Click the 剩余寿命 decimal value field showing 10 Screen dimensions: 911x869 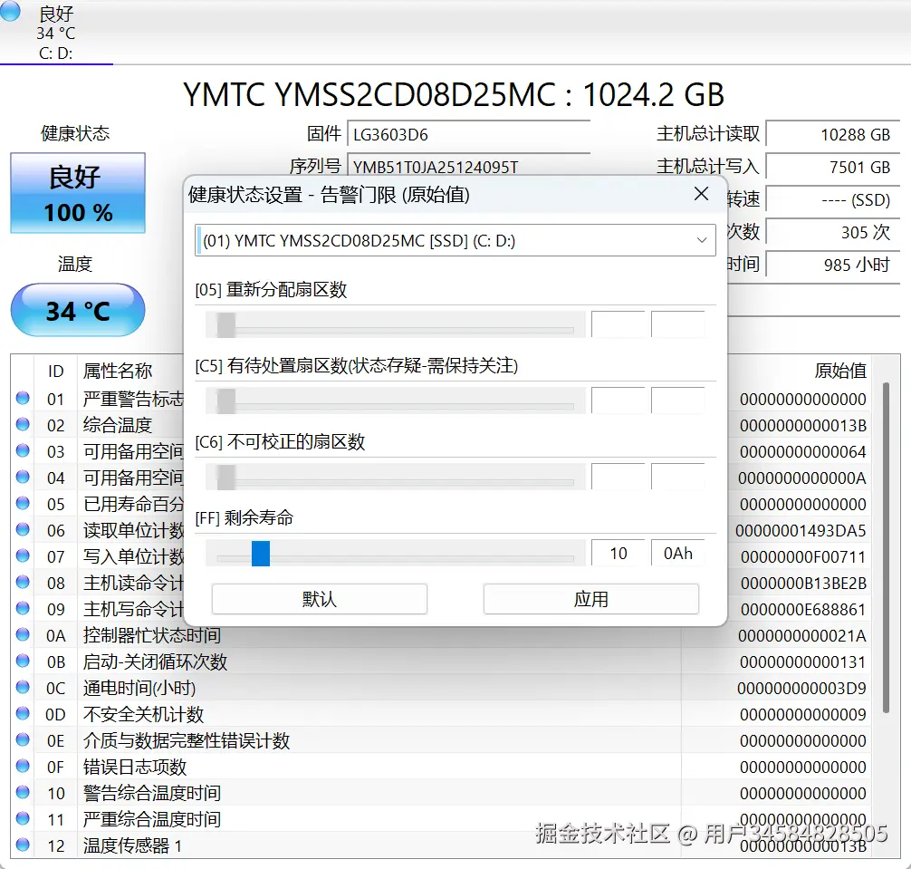click(619, 553)
